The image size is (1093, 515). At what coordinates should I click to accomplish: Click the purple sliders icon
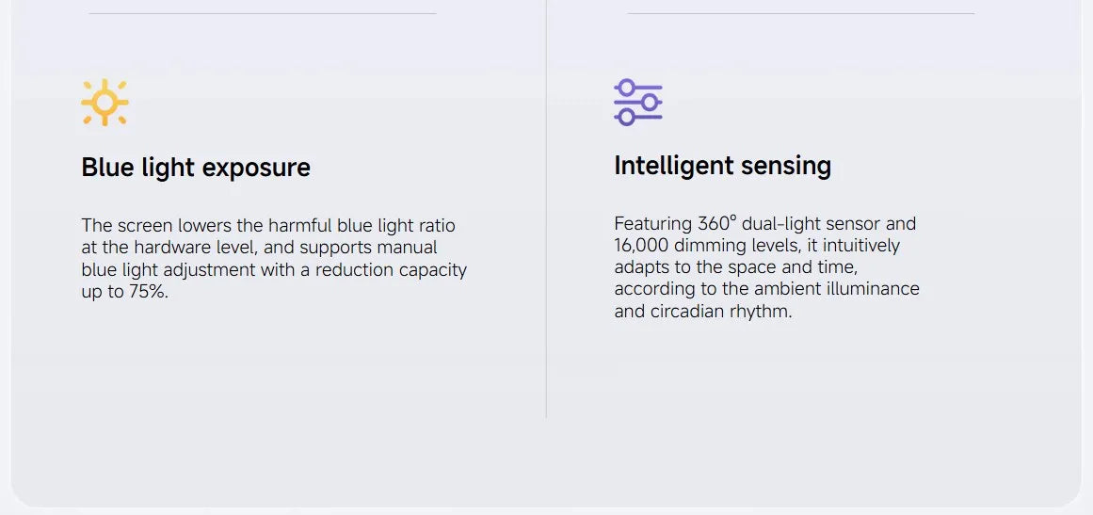[637, 103]
